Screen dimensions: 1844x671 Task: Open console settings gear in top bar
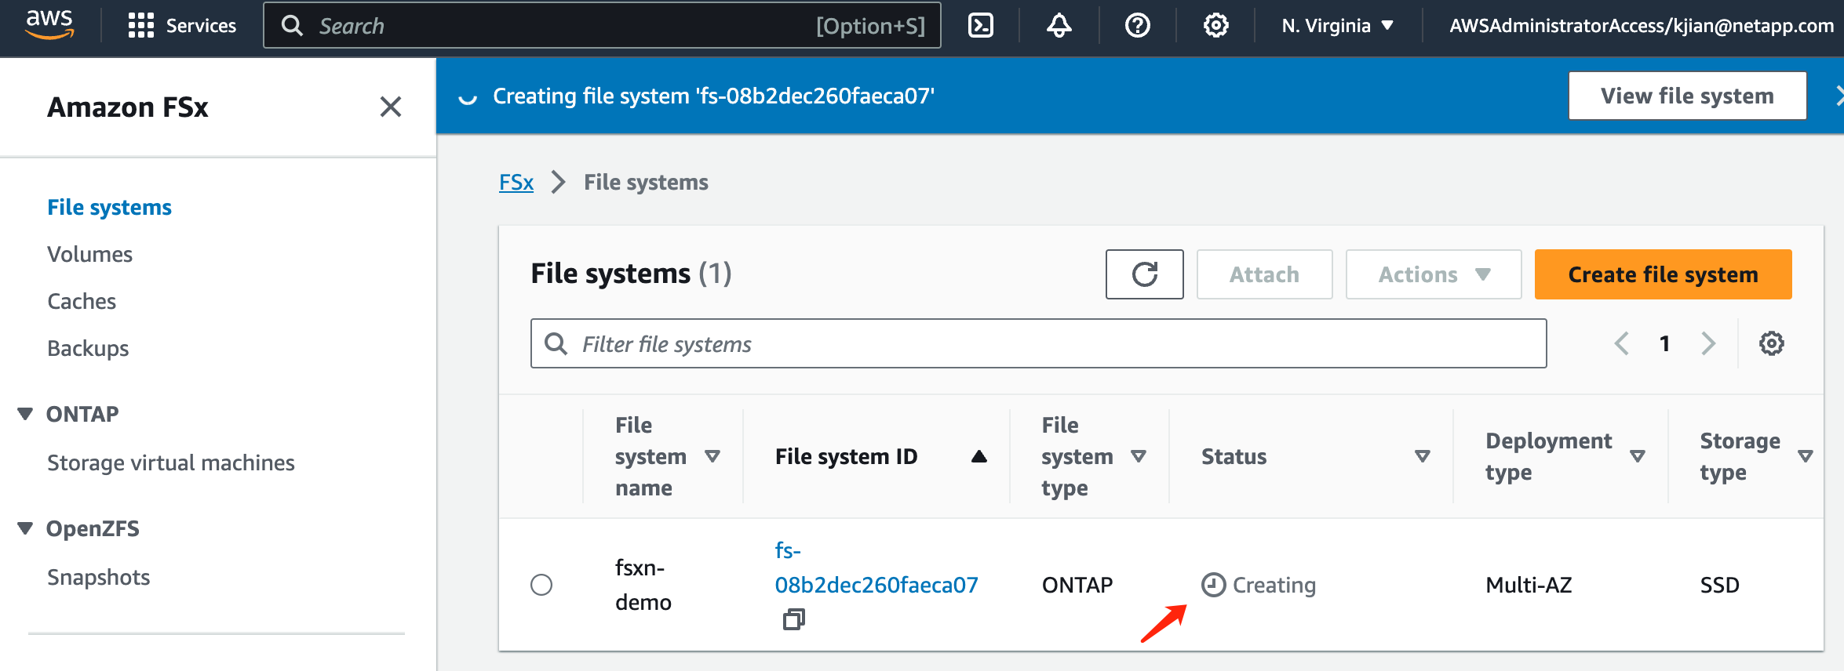coord(1215,26)
